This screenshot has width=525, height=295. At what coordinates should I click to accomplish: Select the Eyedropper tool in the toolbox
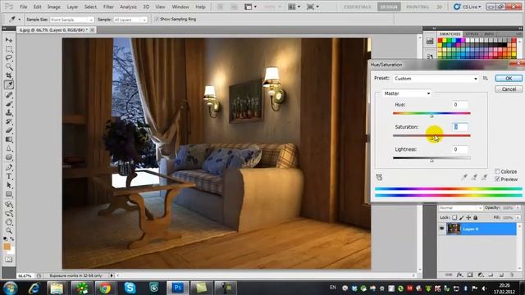(9, 84)
